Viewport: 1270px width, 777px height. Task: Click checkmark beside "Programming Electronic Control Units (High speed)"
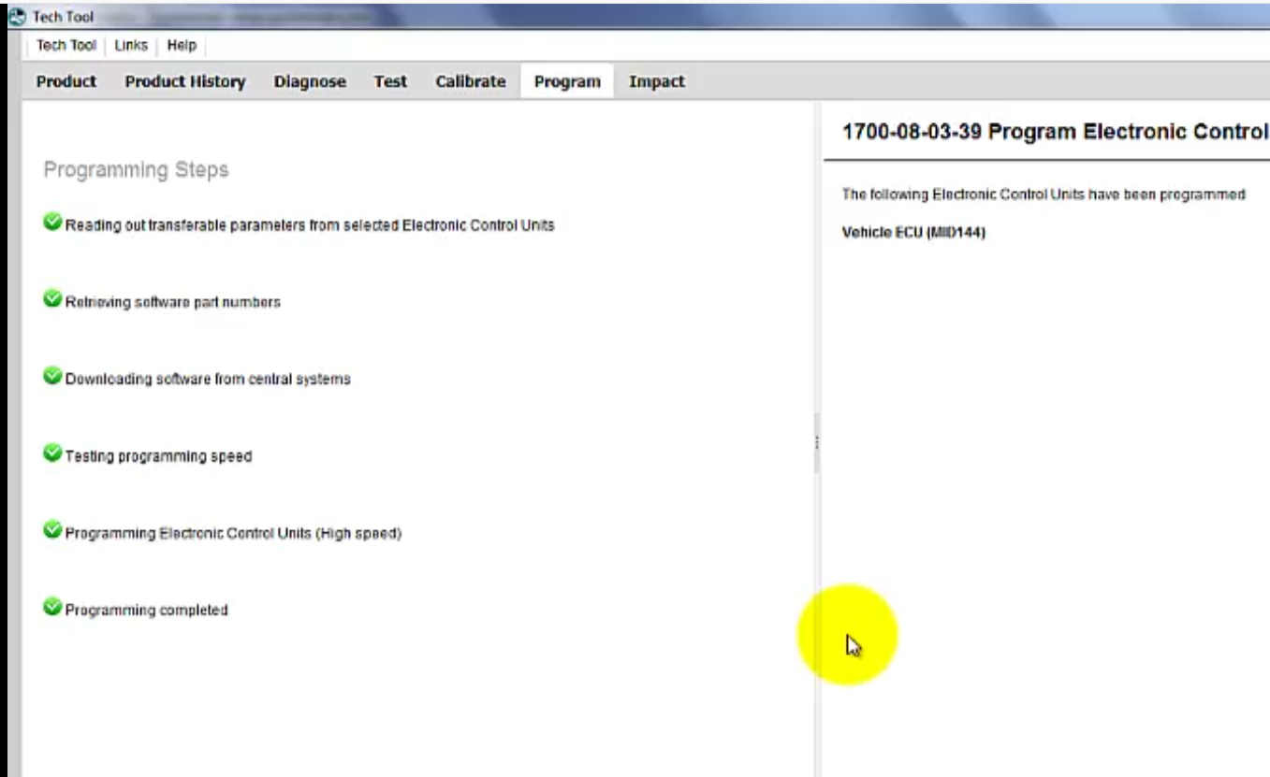pos(53,532)
